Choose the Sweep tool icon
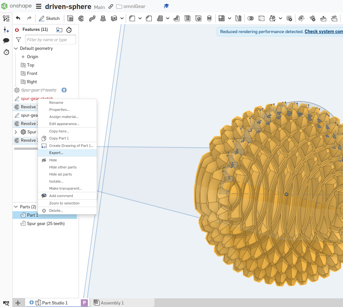This screenshot has height=307, width=343. (92, 19)
